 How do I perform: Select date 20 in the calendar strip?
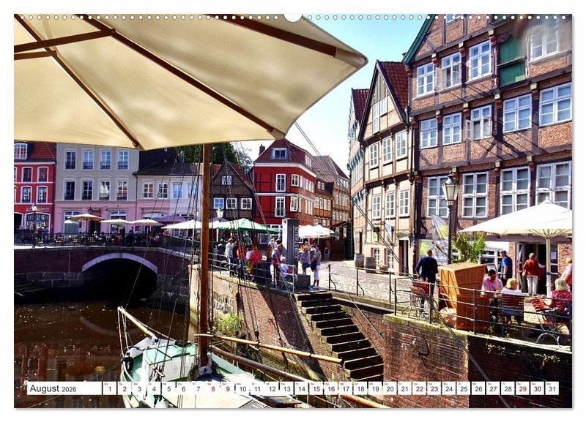point(390,388)
